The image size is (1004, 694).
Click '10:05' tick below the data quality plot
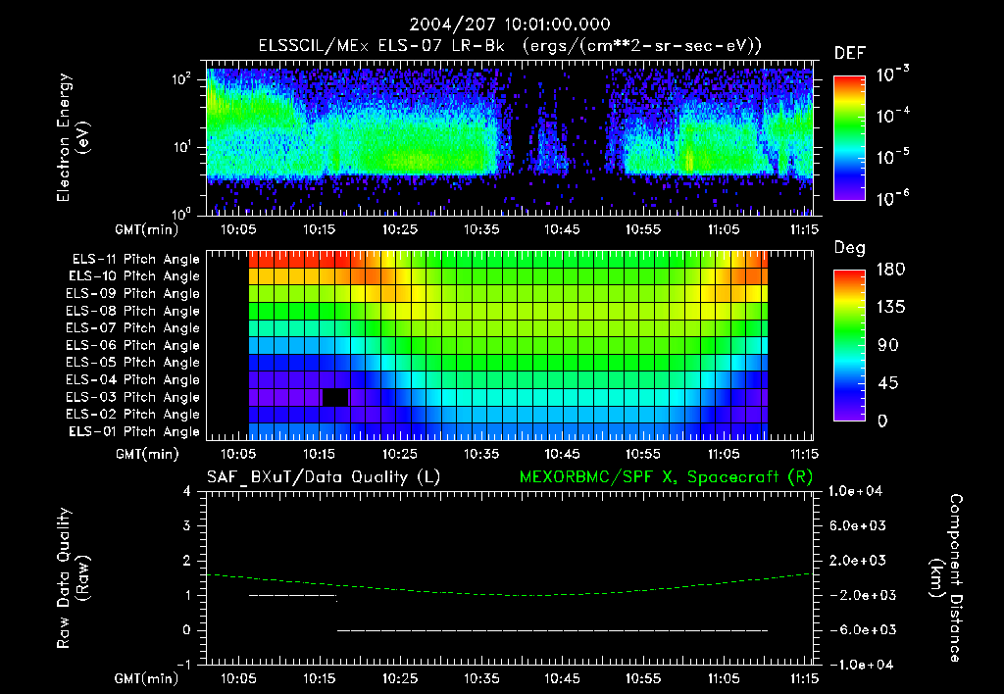click(x=238, y=678)
